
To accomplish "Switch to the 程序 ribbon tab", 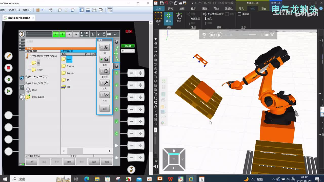I will tap(193, 9).
